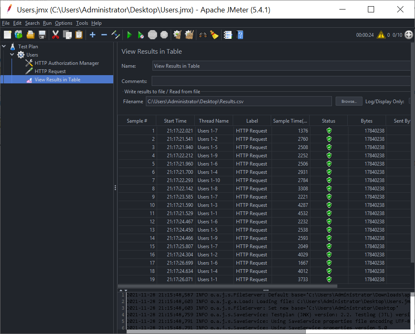The height and width of the screenshot is (334, 415).
Task: Clear results with single broom icon
Action: (177, 35)
